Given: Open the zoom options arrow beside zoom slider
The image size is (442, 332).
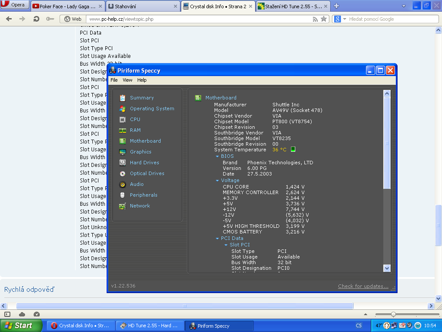Looking at the screenshot, I should 366,314.
